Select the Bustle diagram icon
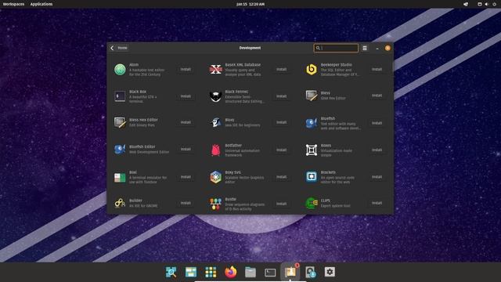This screenshot has height=282, width=501. [216, 204]
